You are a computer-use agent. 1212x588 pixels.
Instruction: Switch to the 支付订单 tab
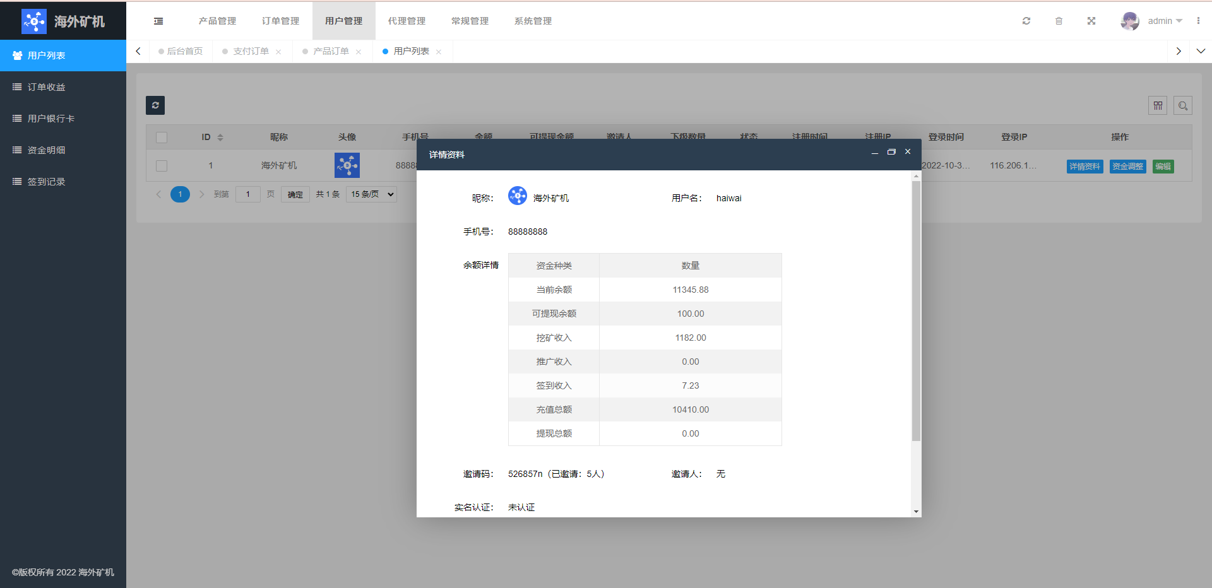pyautogui.click(x=251, y=51)
